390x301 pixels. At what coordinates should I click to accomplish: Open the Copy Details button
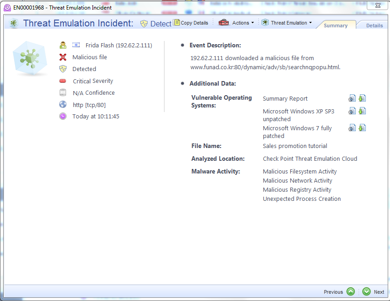tap(191, 23)
